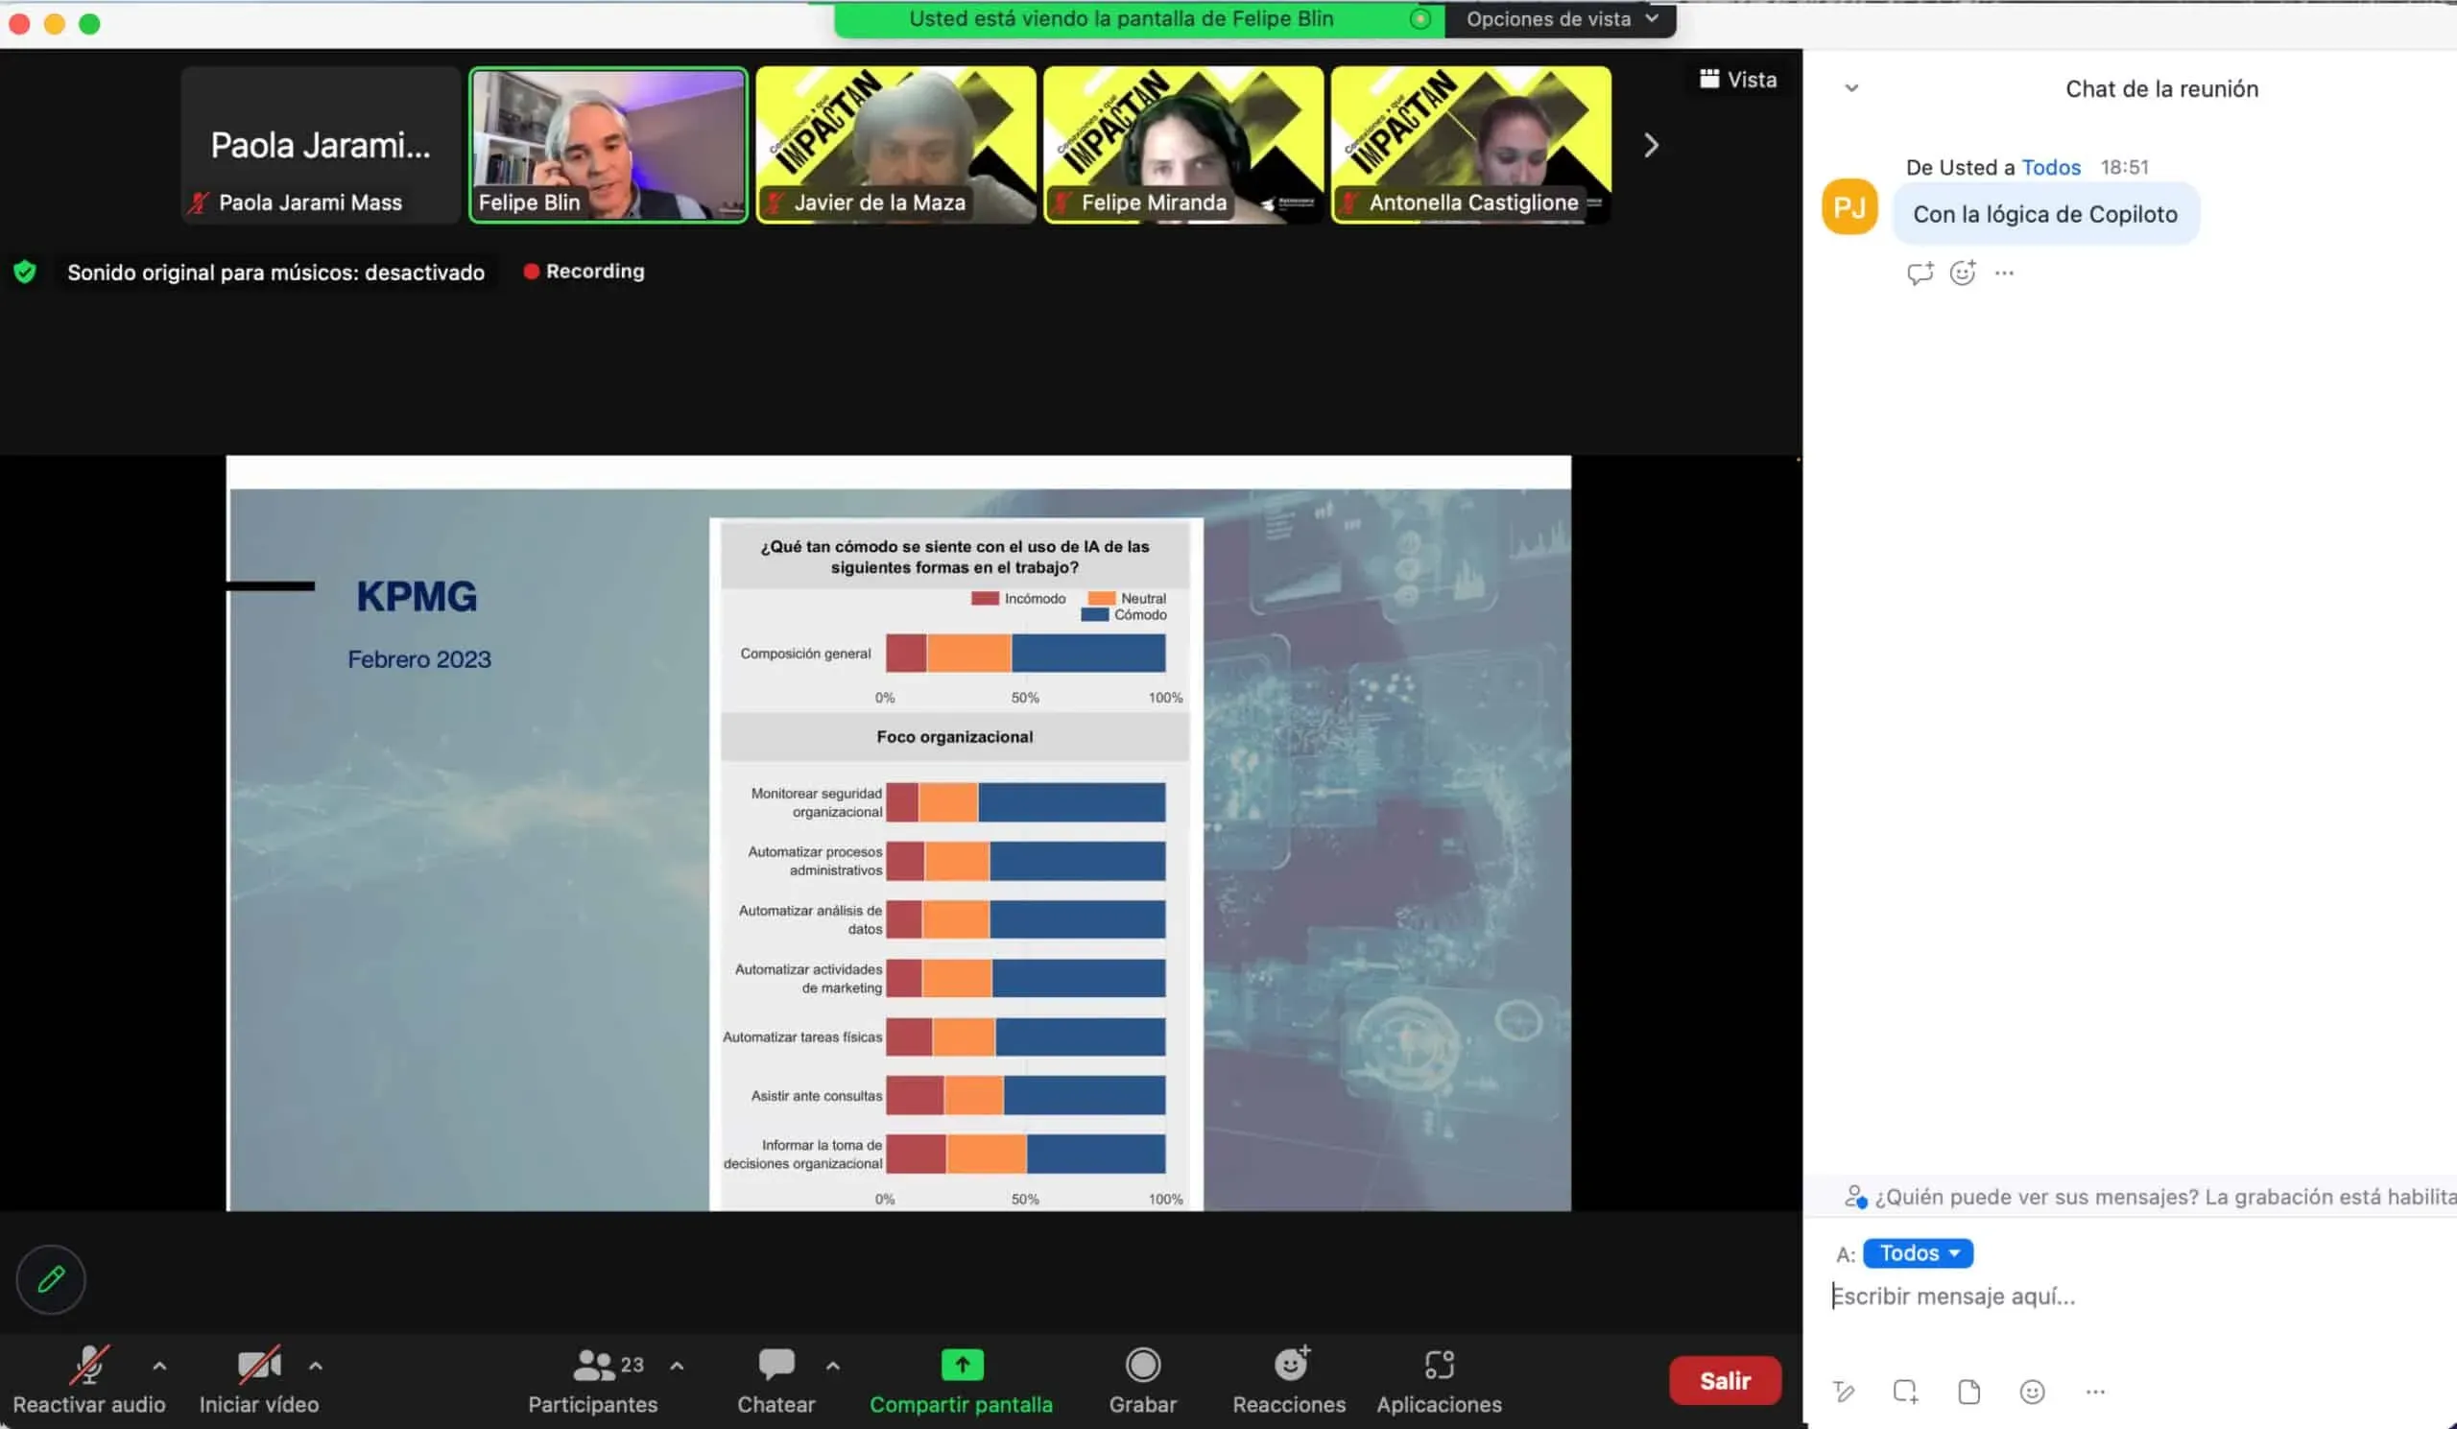Click Incómodo red legend swatch

pyautogui.click(x=985, y=599)
